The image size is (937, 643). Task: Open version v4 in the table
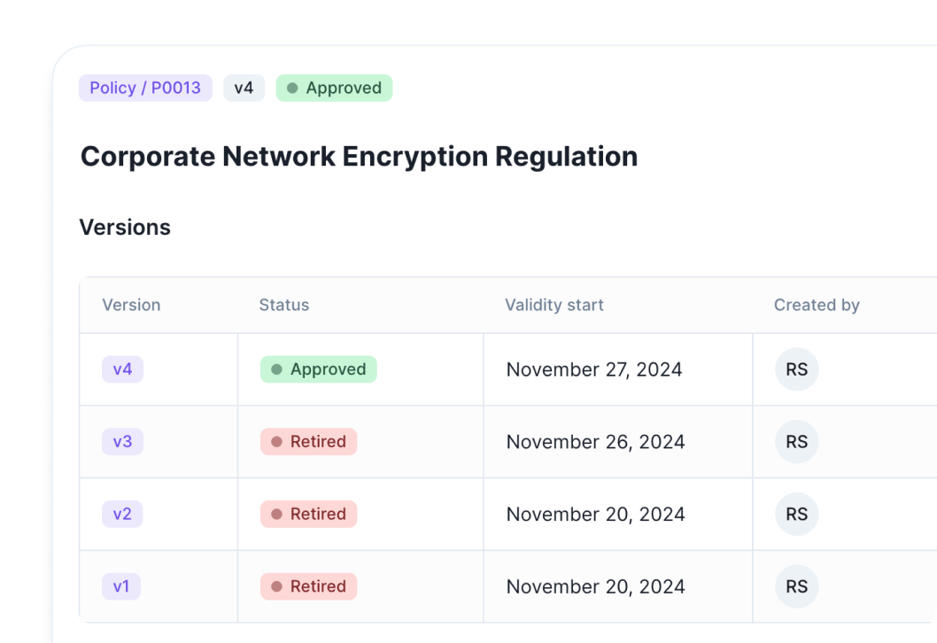coord(122,369)
